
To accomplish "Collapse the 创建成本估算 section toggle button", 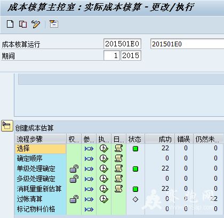I will (x=7, y=126).
